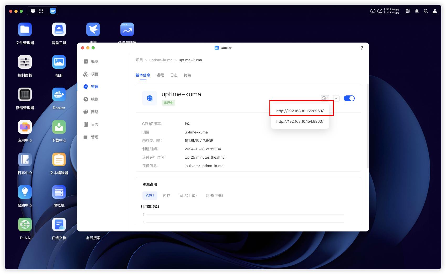Click the 运行中 status badge
The height and width of the screenshot is (274, 446).
[x=168, y=103]
